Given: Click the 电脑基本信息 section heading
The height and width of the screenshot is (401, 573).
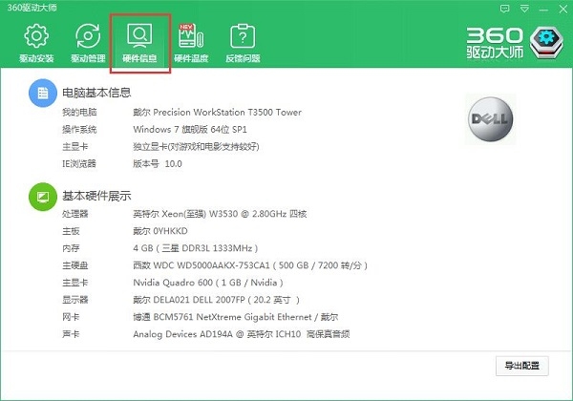Looking at the screenshot, I should (96, 93).
